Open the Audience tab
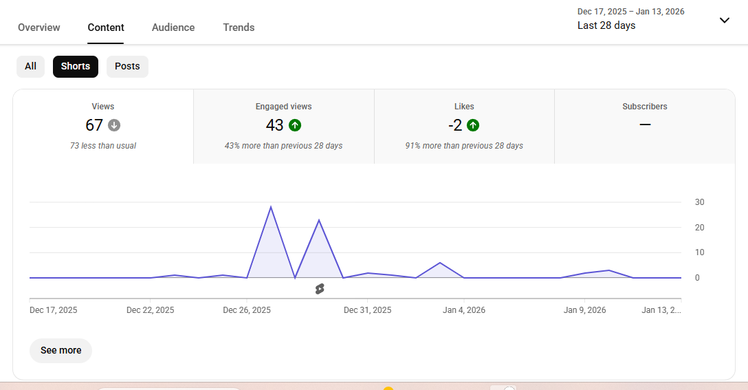Viewport: 748px width, 390px height. click(173, 28)
